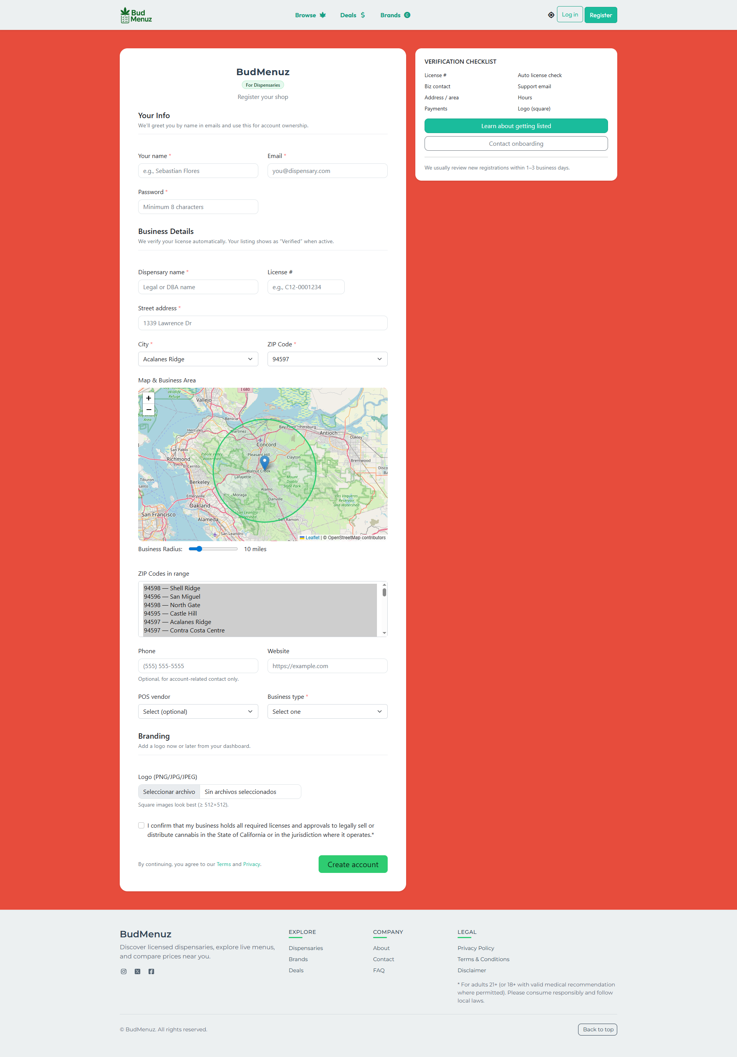Toggle the theme mode icon in header
Image resolution: width=737 pixels, height=1057 pixels.
551,15
